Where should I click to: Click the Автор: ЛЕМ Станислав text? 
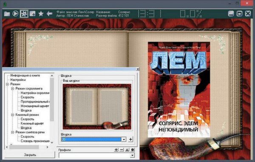[x=73, y=16]
